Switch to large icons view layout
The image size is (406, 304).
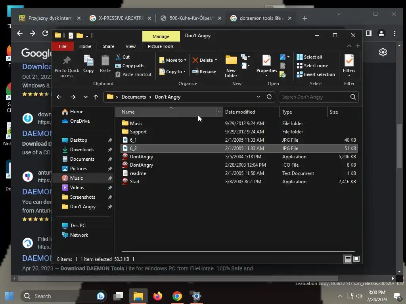(x=356, y=259)
